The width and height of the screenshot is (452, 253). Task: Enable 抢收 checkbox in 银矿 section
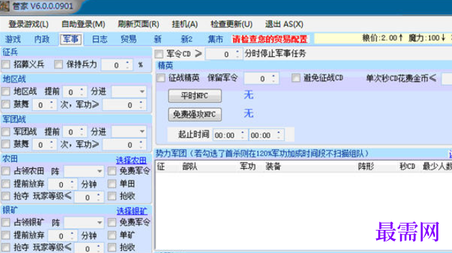point(112,248)
